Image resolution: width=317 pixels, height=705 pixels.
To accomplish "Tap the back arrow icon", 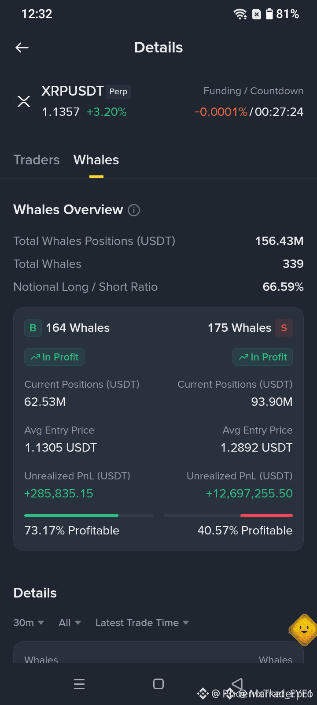I will point(22,48).
